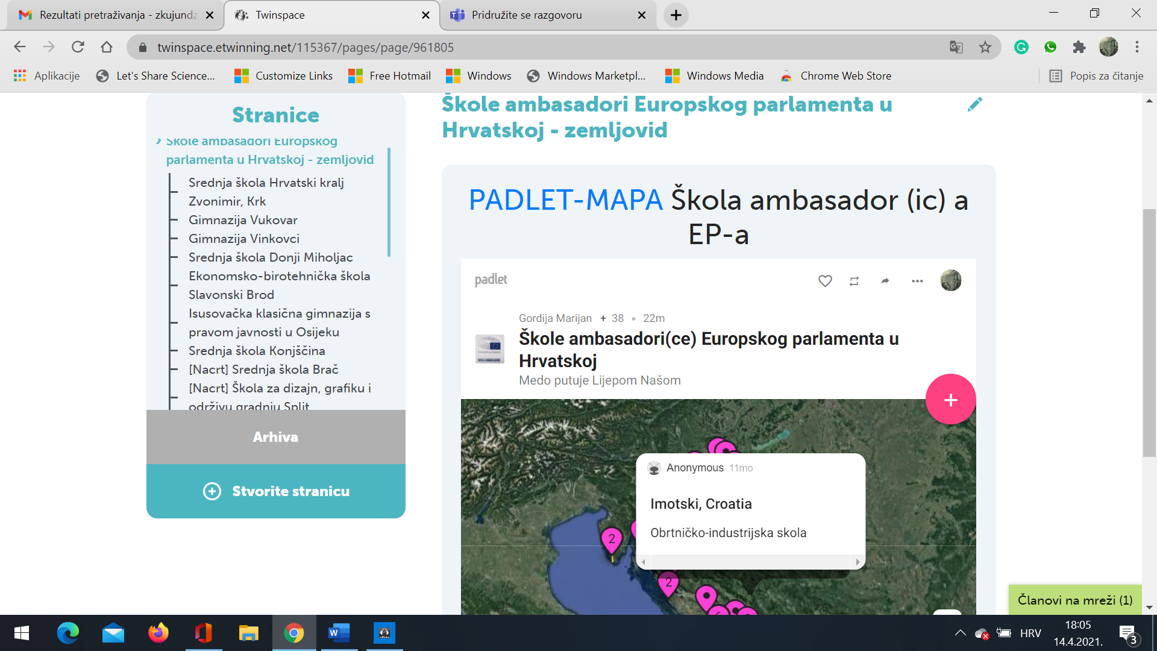Open draft page Srednja škola Brač
The image size is (1157, 651).
pos(263,370)
